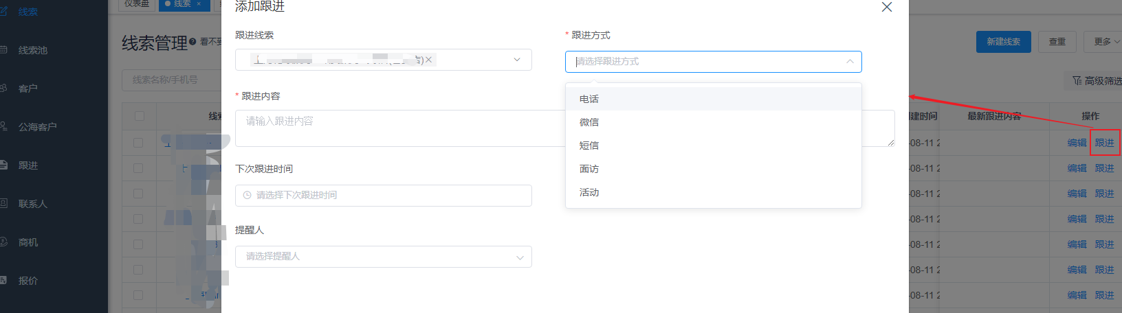This screenshot has width=1122, height=313.
Task: Click the 新建线索 button
Action: click(1004, 42)
